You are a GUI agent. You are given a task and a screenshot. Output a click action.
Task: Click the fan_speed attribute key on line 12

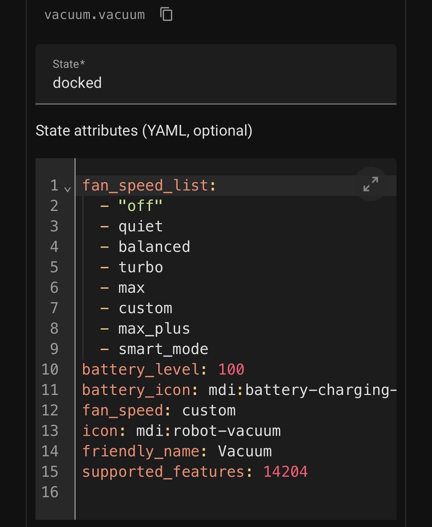[123, 410]
